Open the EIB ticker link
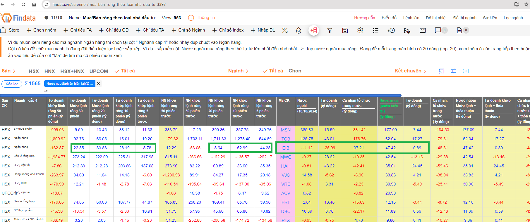The width and height of the screenshot is (530, 222). pos(286,148)
